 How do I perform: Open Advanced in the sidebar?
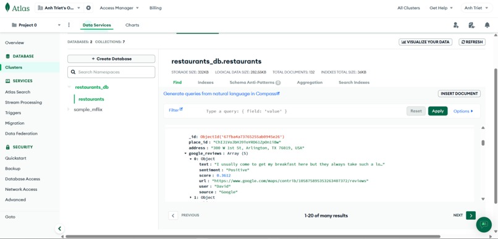(15, 199)
